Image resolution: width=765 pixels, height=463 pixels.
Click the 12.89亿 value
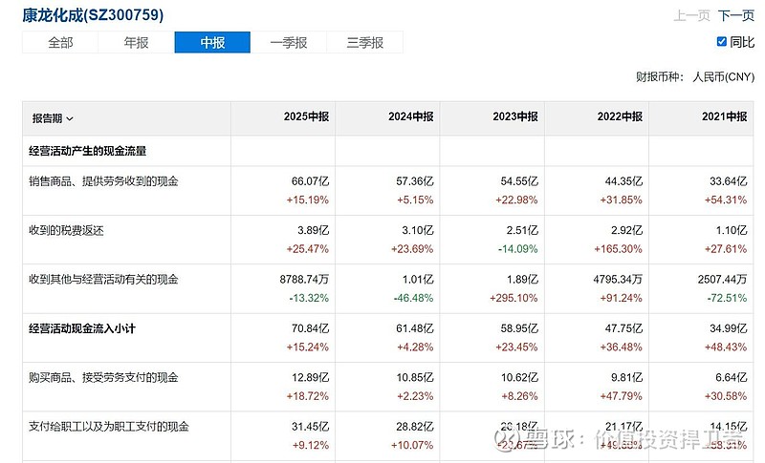(x=310, y=377)
